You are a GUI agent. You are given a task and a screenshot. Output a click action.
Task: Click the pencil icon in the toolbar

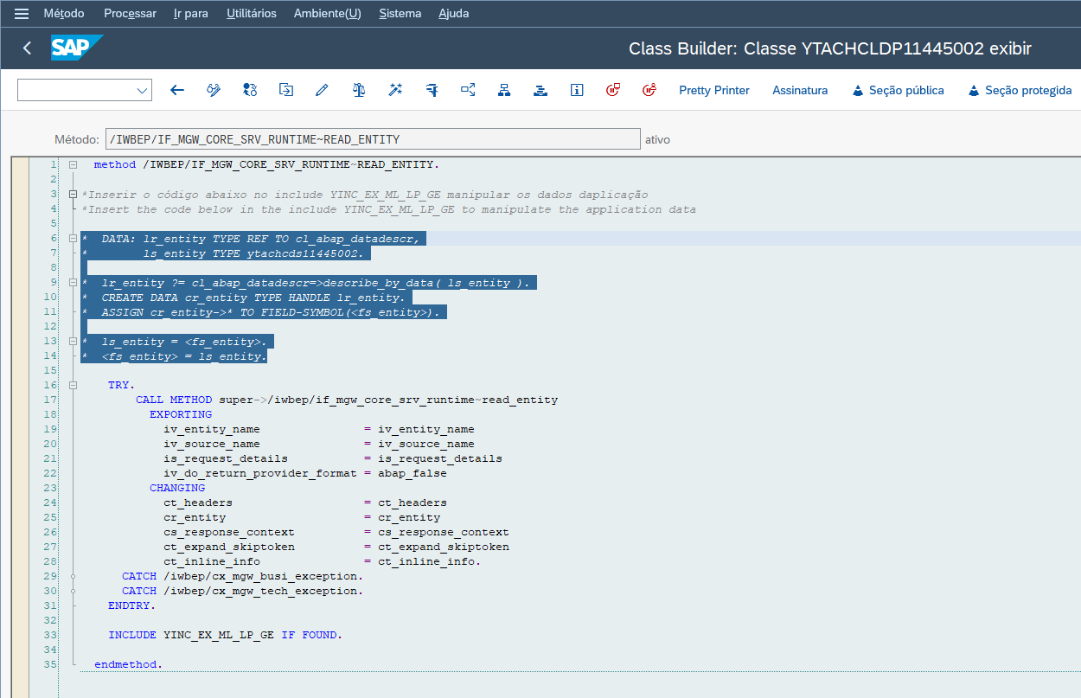[322, 90]
